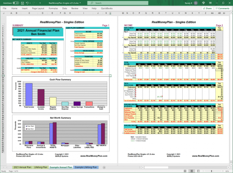Click the Share button
This screenshot has height=173, width=233.
(207, 8)
